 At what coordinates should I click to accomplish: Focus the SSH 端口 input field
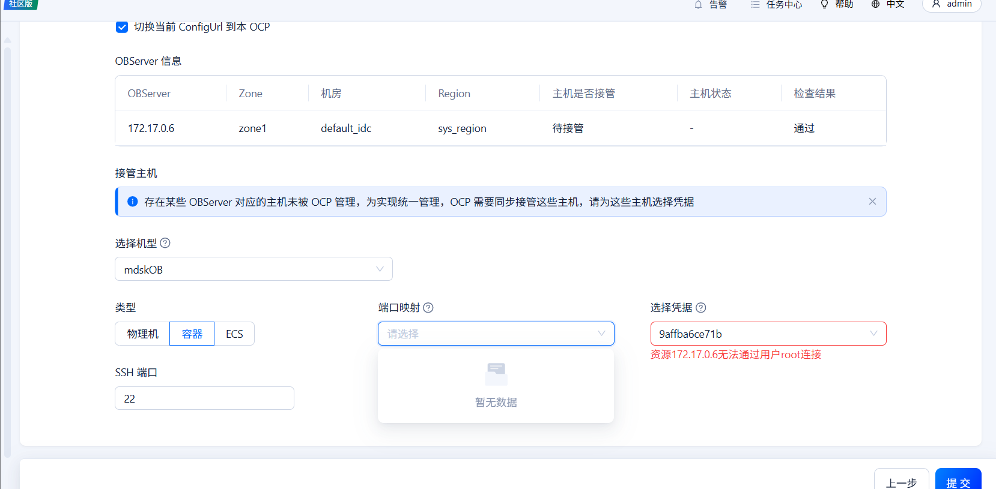click(x=204, y=398)
